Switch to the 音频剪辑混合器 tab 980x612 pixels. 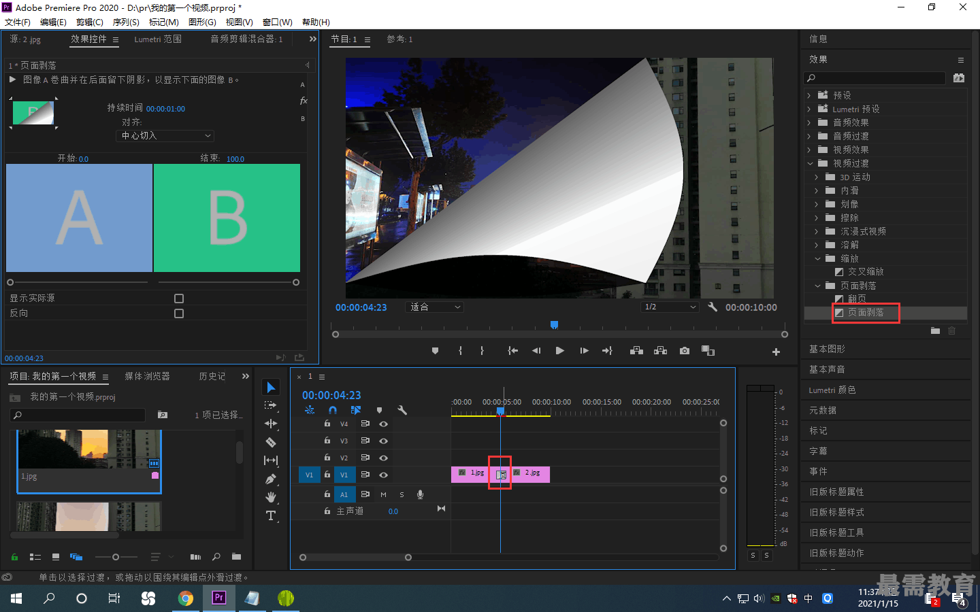(246, 39)
